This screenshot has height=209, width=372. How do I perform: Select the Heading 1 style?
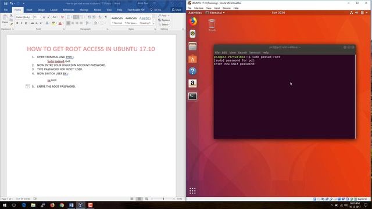[145, 20]
